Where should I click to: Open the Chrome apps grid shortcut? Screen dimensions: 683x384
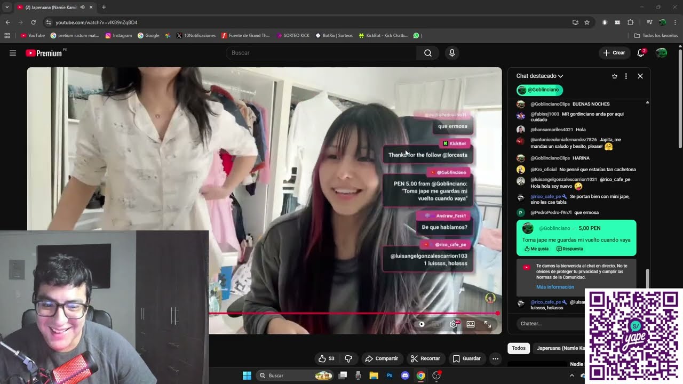click(7, 36)
